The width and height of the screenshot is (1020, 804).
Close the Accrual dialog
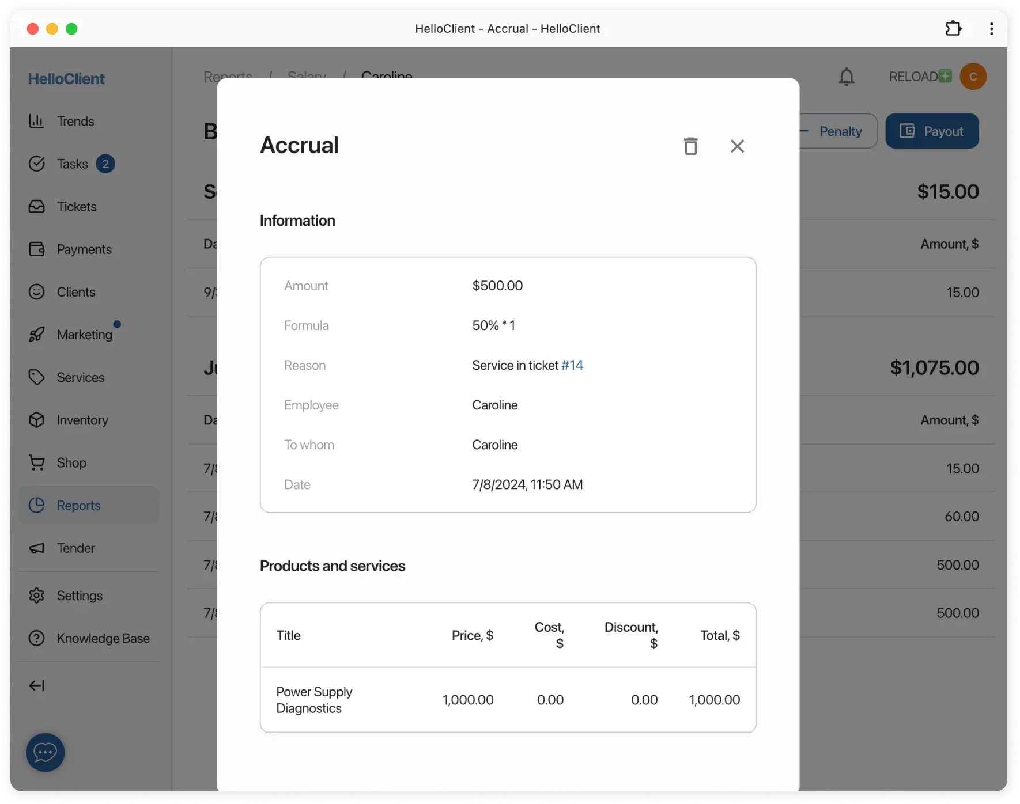pos(738,146)
